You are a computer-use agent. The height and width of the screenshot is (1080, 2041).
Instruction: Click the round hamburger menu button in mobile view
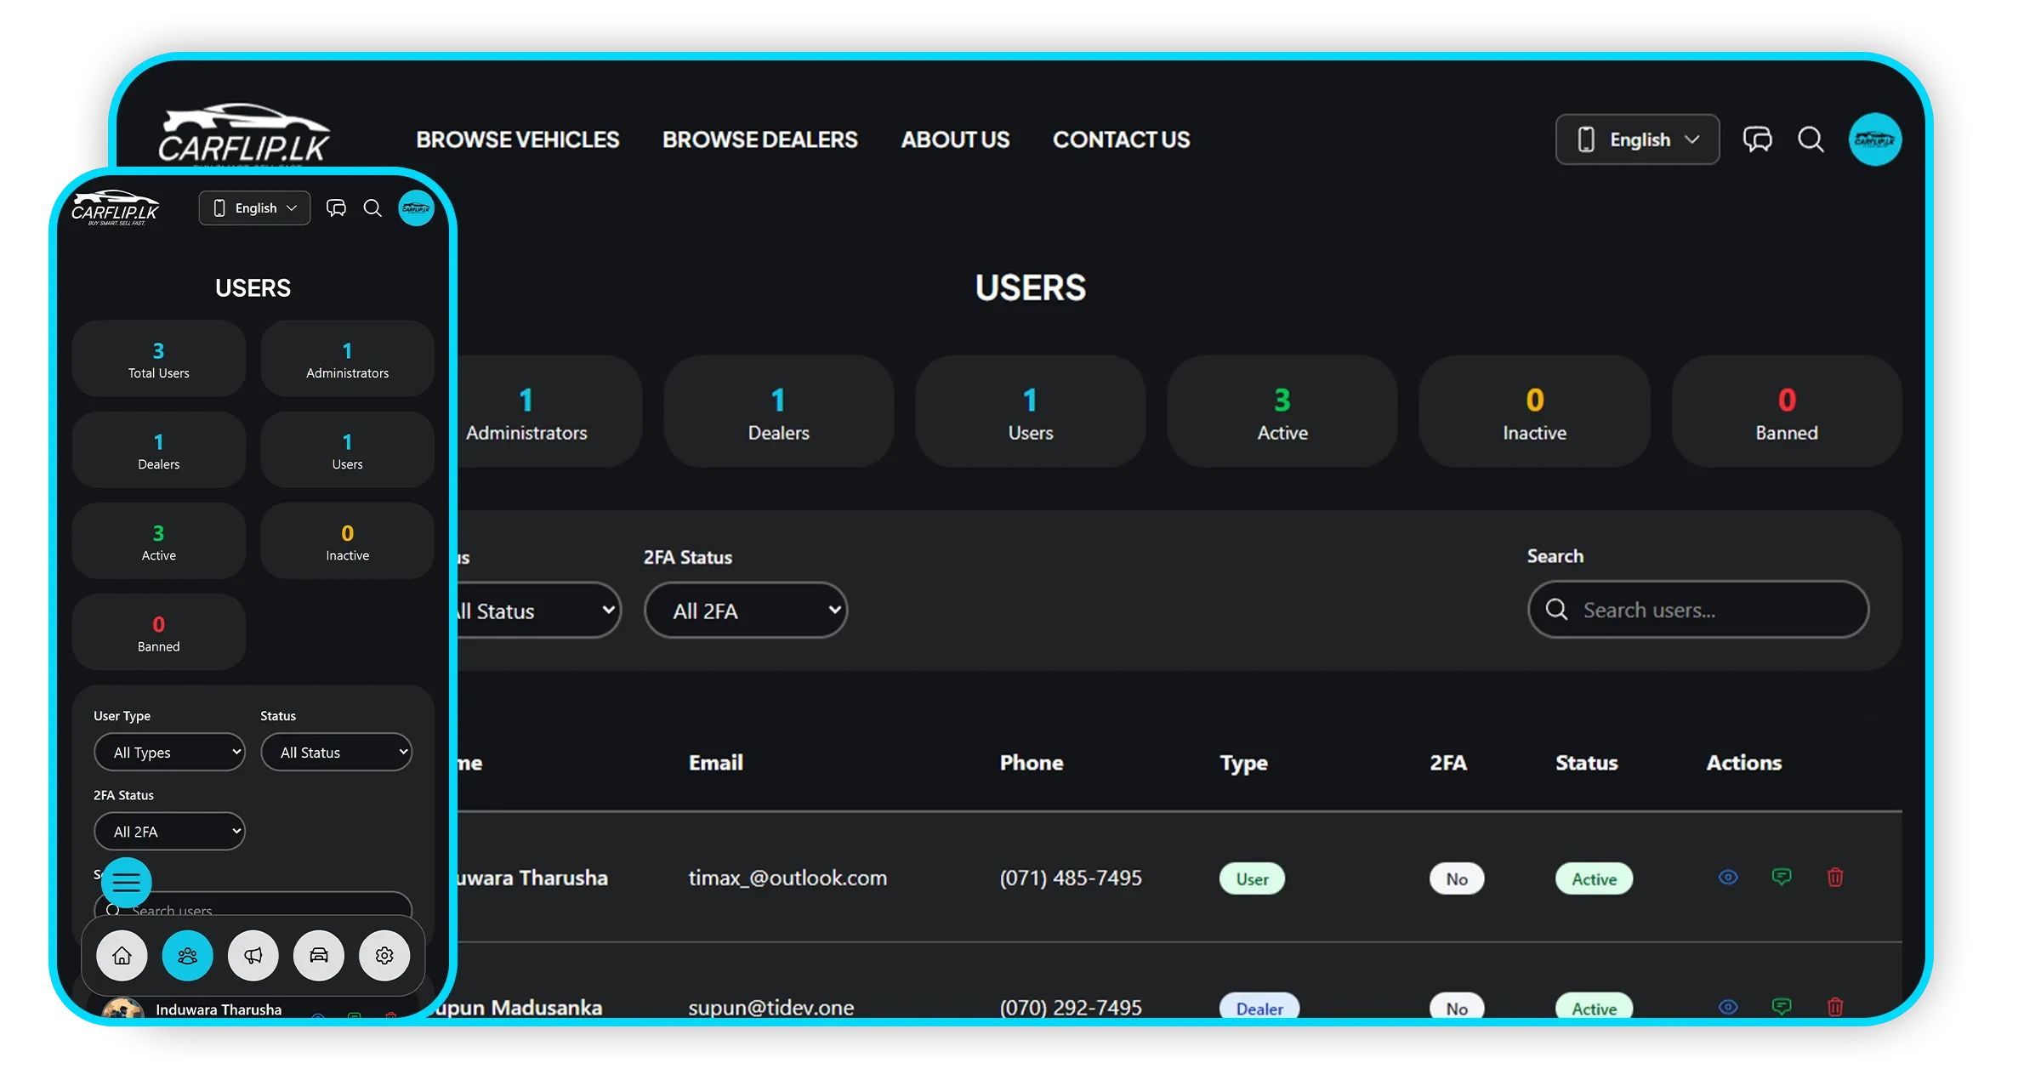(127, 882)
